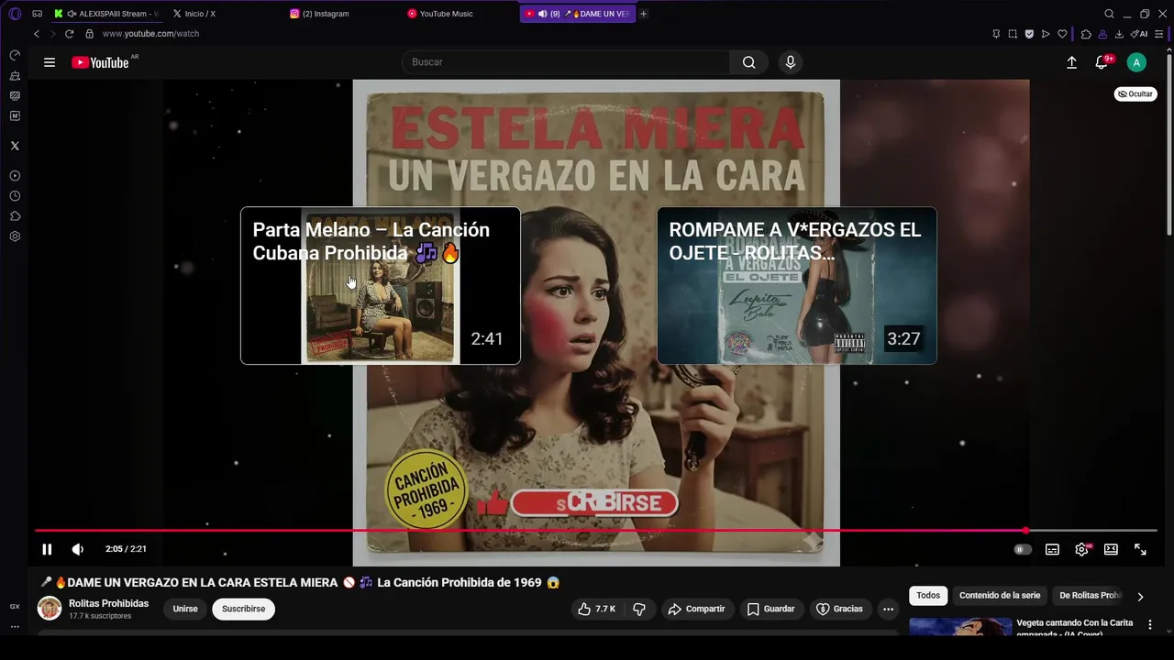Screen dimensions: 1174x660
Task: Open sidebar three-dot setup menu
Action: (15, 627)
